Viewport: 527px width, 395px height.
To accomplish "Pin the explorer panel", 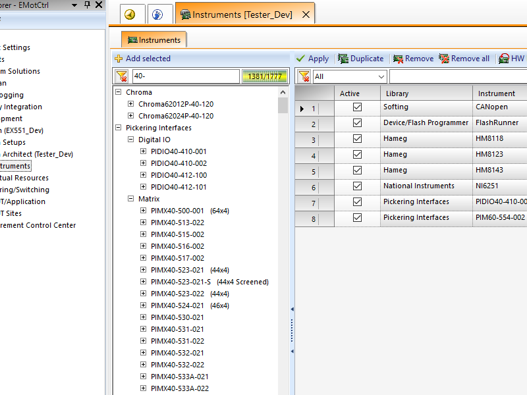I will pos(87,5).
